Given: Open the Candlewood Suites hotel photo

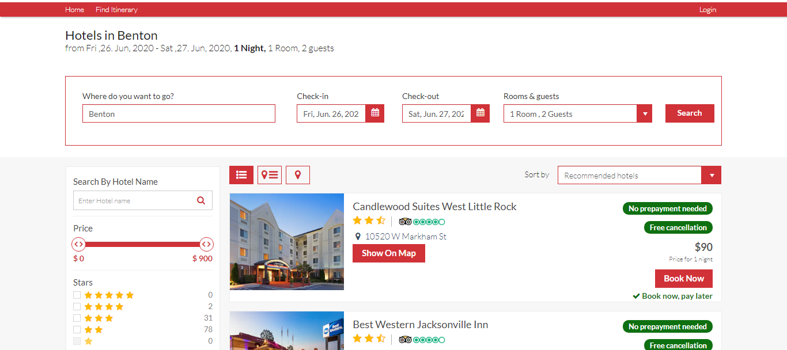Looking at the screenshot, I should (x=287, y=242).
